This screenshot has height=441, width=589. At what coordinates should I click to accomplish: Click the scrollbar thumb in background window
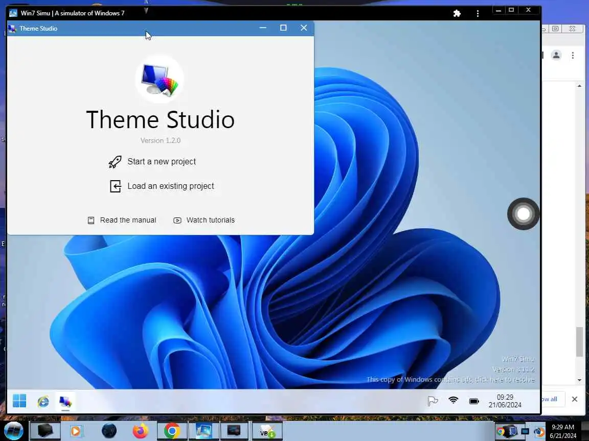(580, 341)
